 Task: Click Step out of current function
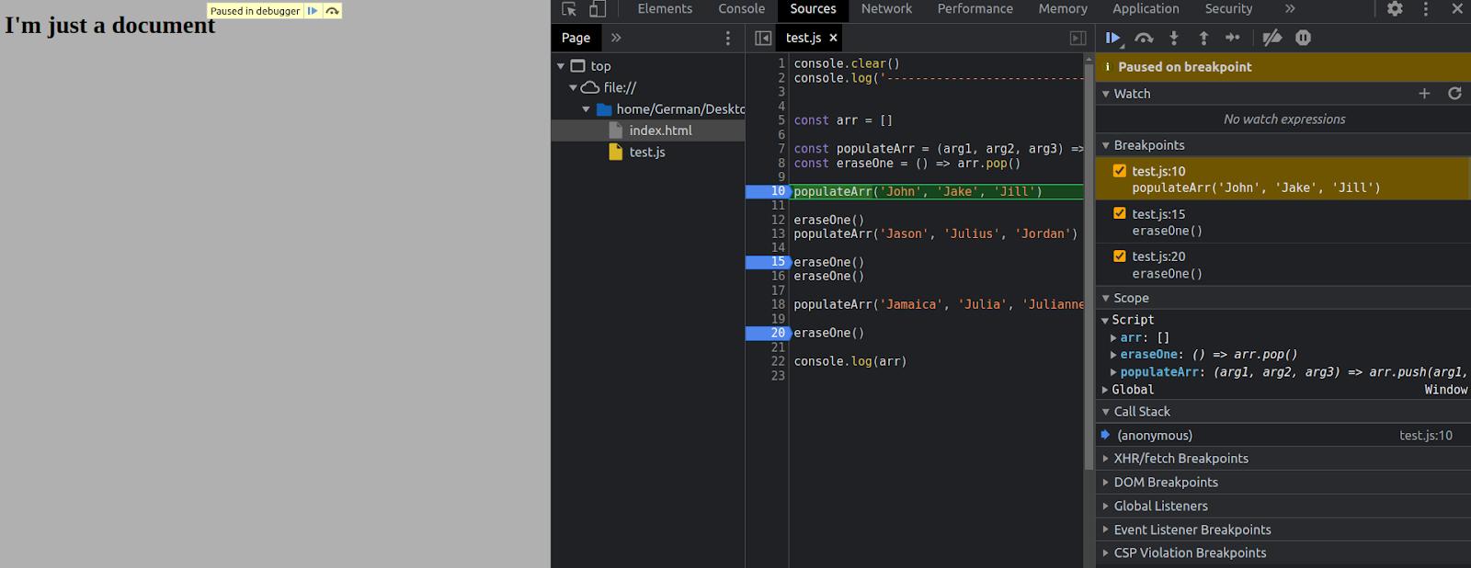(1203, 38)
